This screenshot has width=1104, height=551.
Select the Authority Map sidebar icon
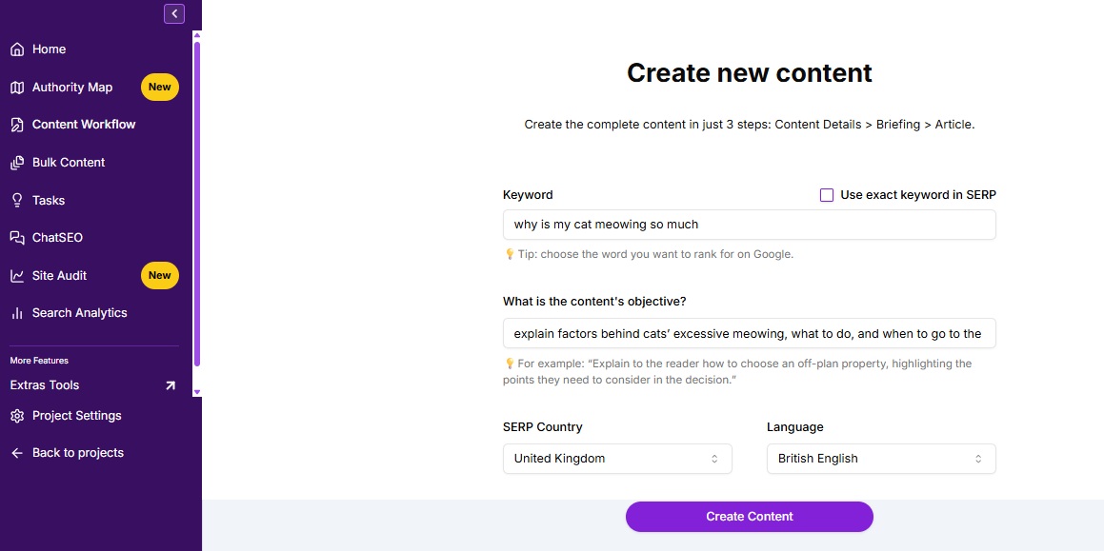tap(71, 87)
